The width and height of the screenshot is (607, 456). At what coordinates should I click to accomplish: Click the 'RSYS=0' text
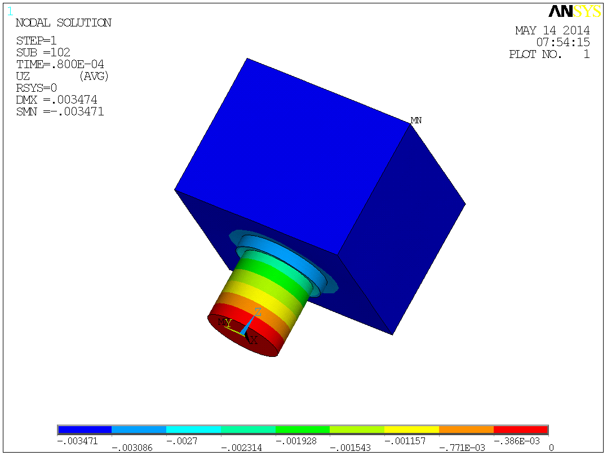pos(37,88)
